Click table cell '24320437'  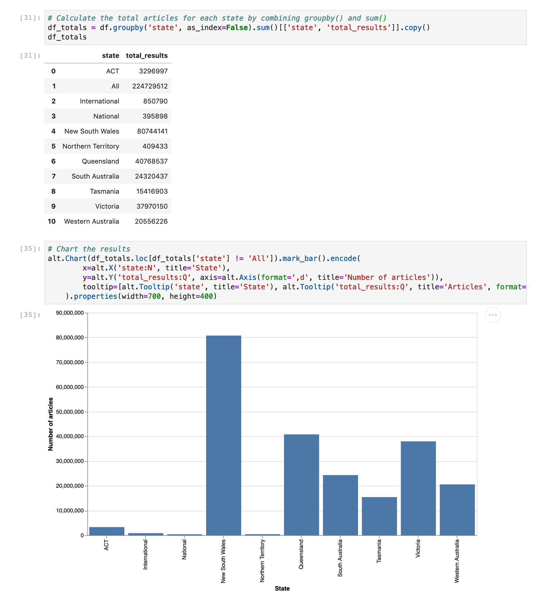tap(151, 176)
